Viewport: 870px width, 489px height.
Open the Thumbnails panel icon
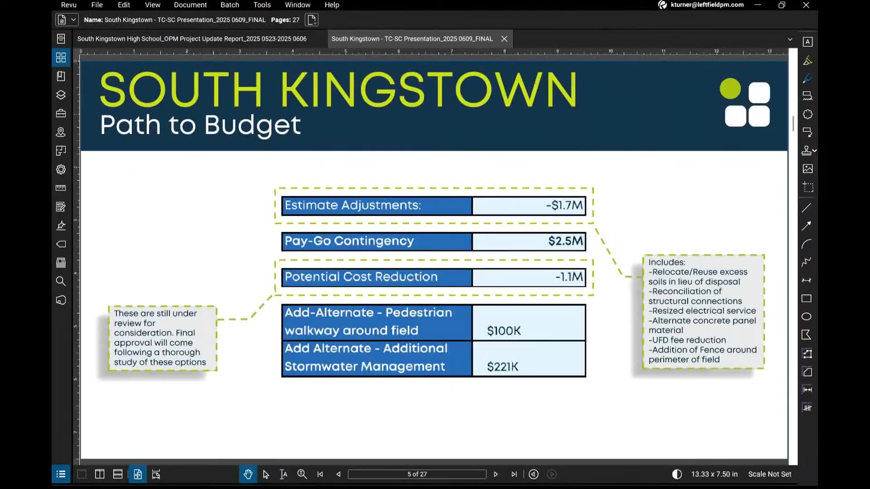[61, 58]
